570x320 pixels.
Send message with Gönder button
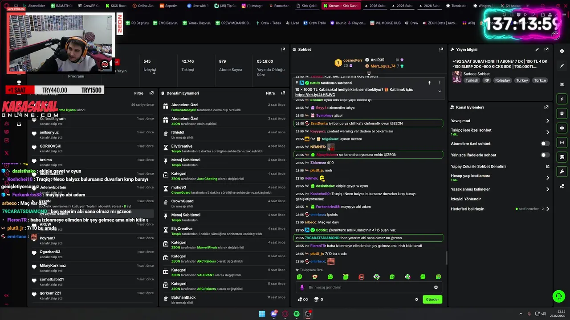(432, 300)
